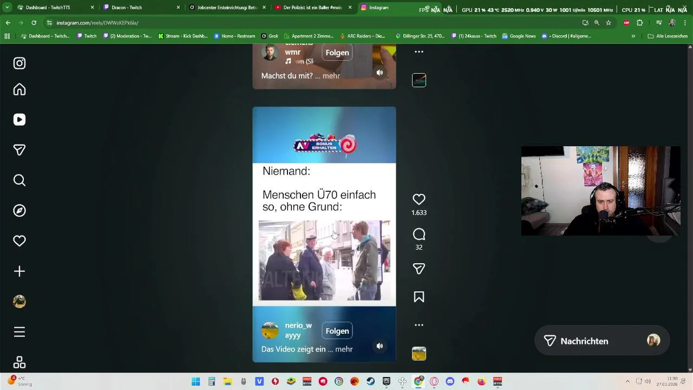Open the volume icon in system tray
The width and height of the screenshot is (693, 390).
(x=648, y=381)
